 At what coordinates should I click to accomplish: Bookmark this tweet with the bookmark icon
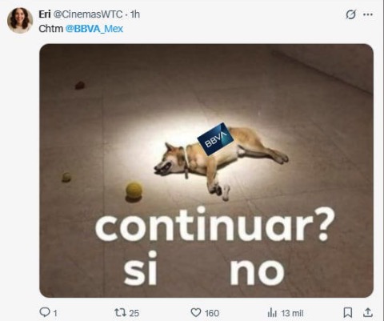tap(348, 312)
